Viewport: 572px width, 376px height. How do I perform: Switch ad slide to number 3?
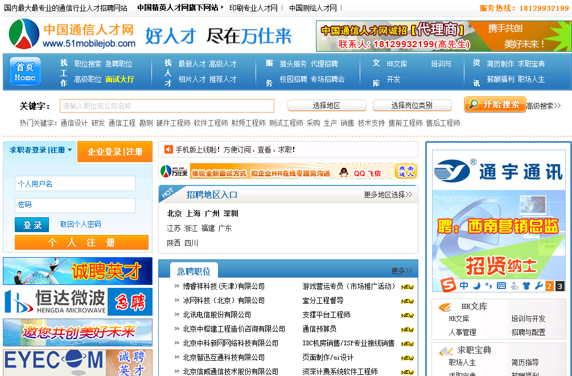559,286
